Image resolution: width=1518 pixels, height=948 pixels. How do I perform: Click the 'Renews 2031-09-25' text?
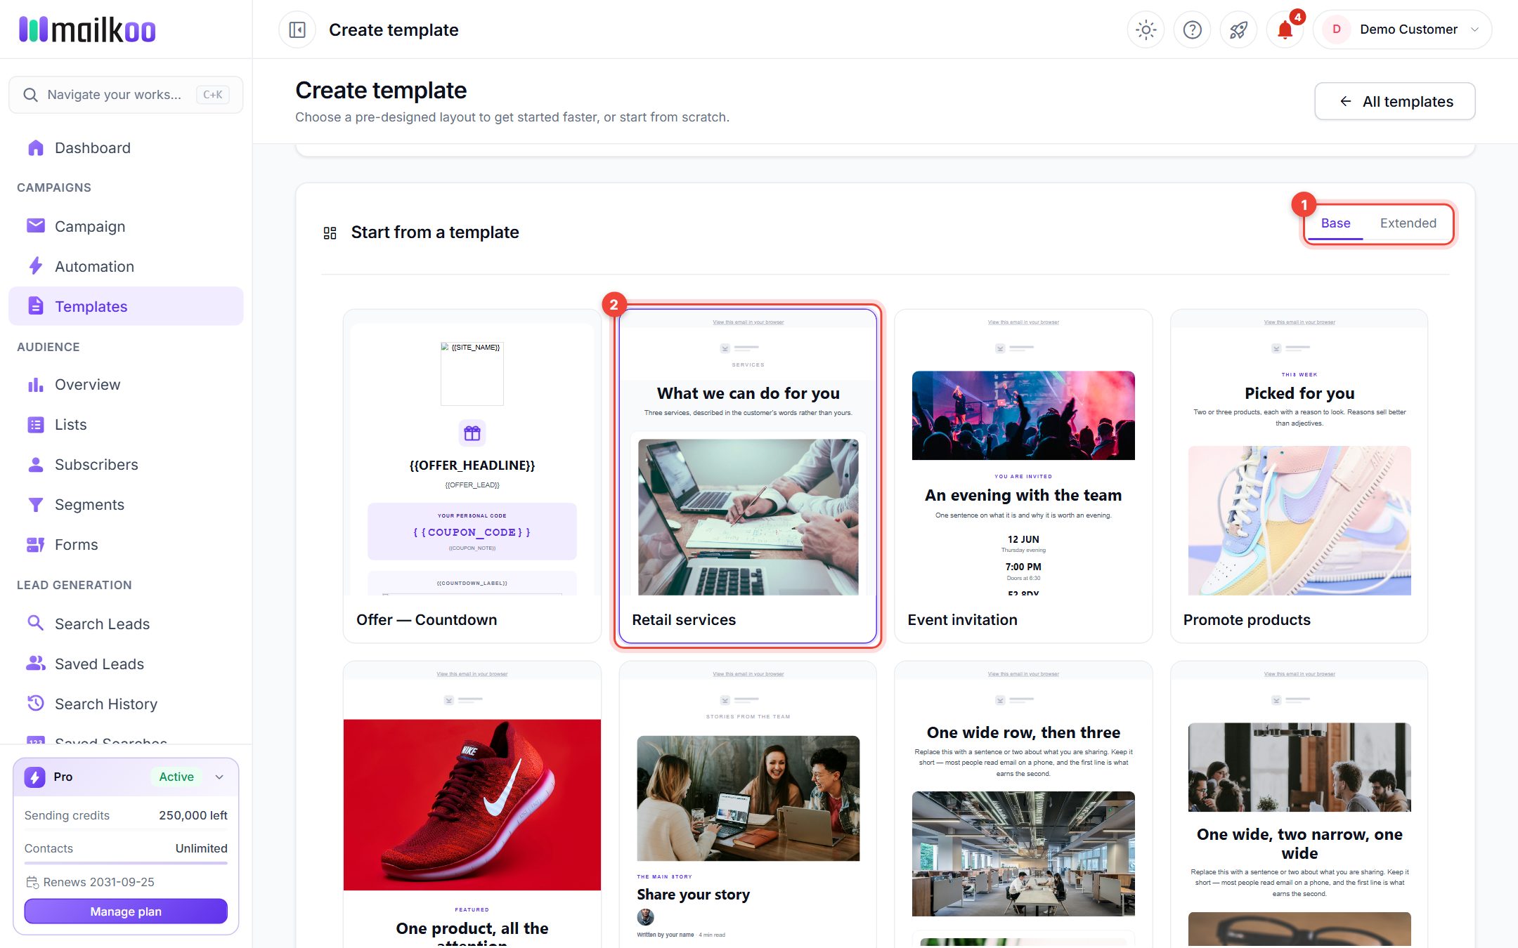click(98, 882)
